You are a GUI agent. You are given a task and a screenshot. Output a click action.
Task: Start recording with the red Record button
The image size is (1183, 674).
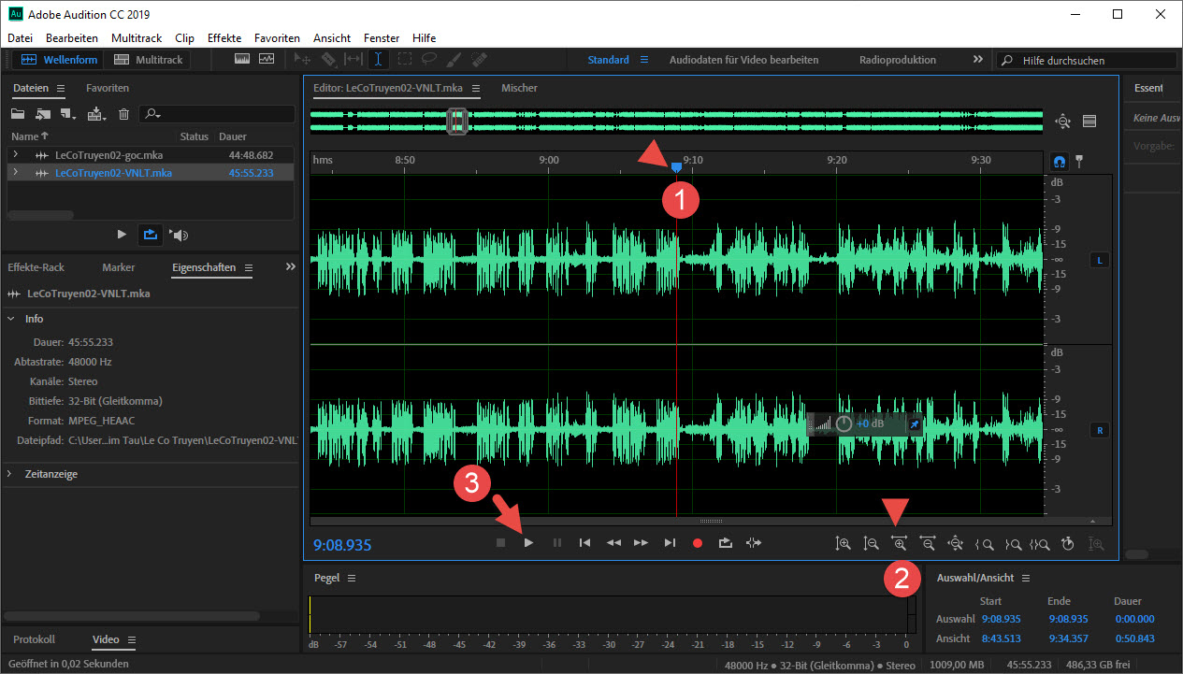pos(697,542)
